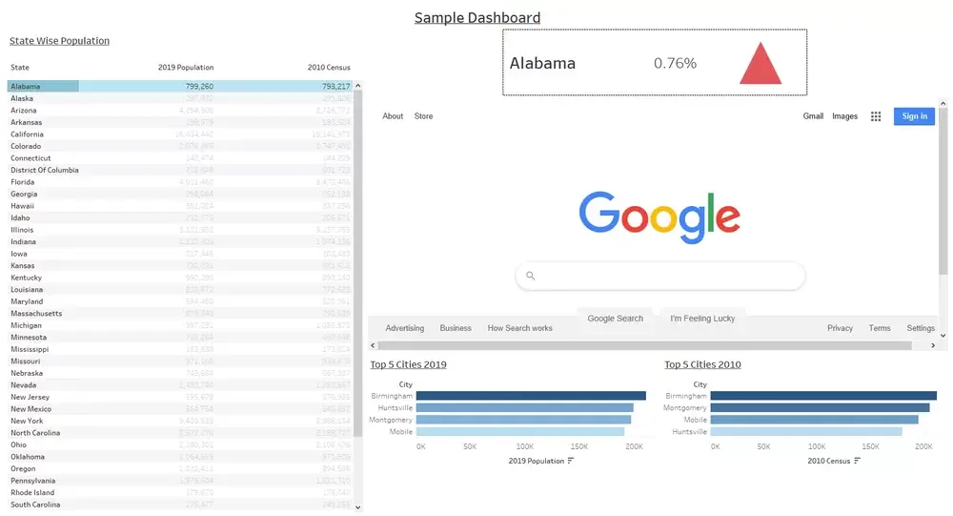Click the 0.76% growth value
953x516 pixels.
(x=675, y=63)
